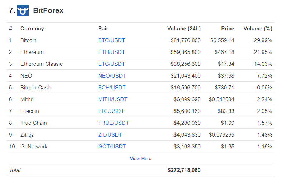
Task: Open the BitForex exchange heading
Action: coord(48,10)
